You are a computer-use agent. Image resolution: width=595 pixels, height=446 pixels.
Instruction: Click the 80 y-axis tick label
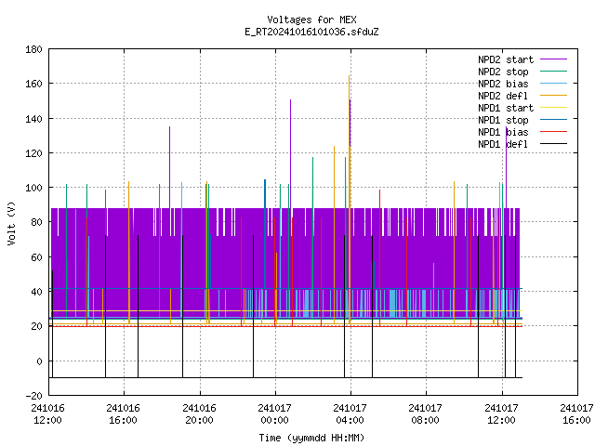tap(36, 222)
